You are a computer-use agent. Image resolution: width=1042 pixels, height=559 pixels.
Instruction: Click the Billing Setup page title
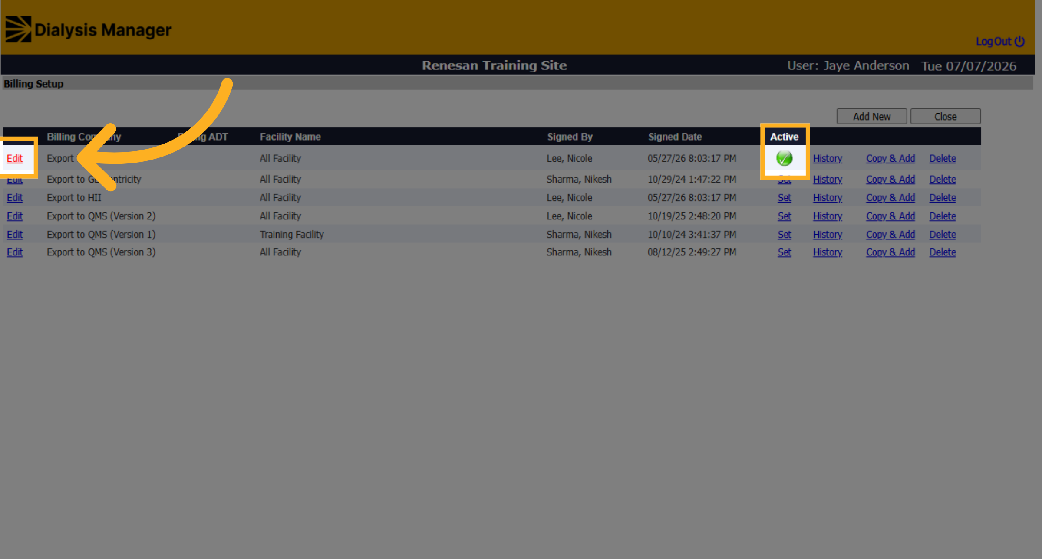click(x=33, y=84)
